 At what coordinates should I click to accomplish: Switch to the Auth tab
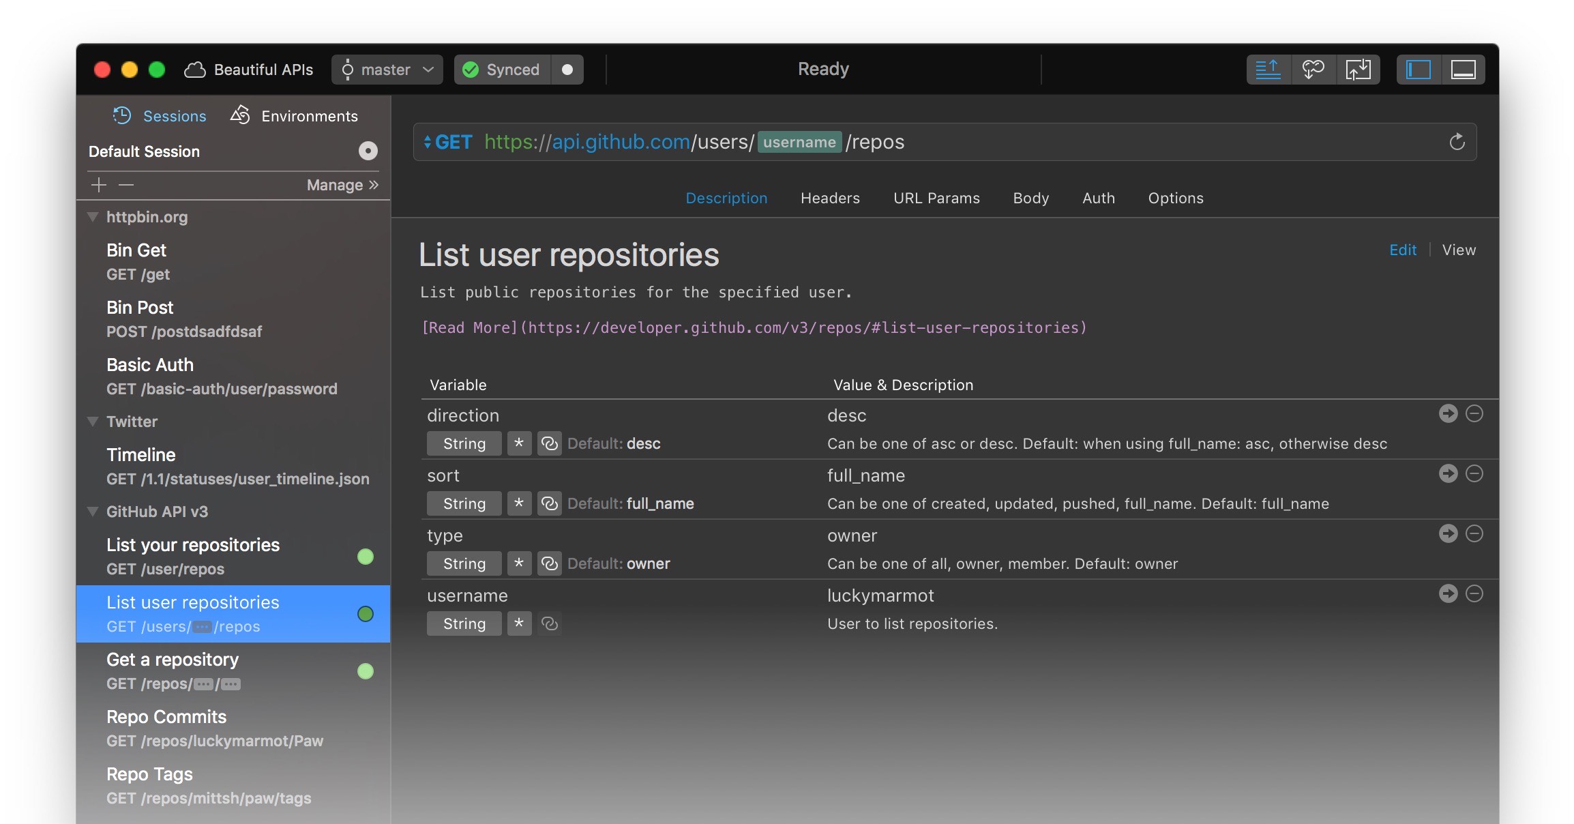(x=1098, y=198)
